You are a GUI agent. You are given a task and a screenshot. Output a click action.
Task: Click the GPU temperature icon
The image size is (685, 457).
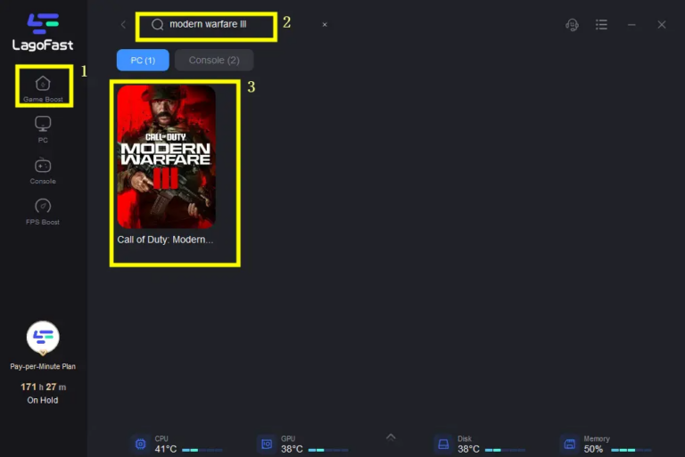pos(266,444)
